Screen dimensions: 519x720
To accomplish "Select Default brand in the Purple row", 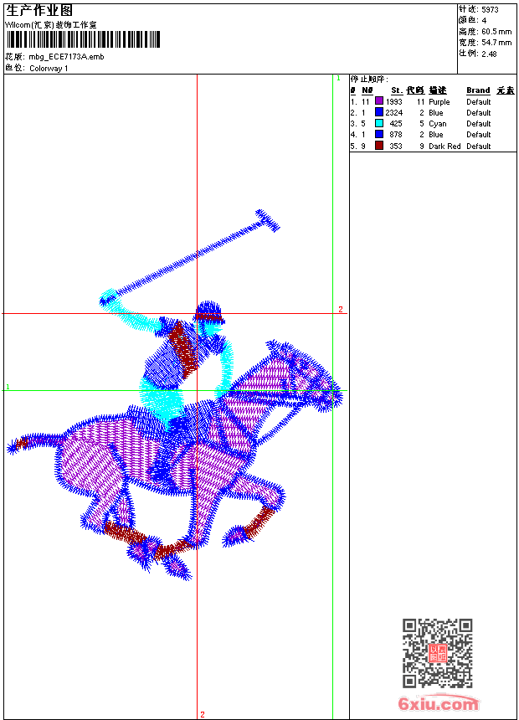I will pyautogui.click(x=479, y=102).
